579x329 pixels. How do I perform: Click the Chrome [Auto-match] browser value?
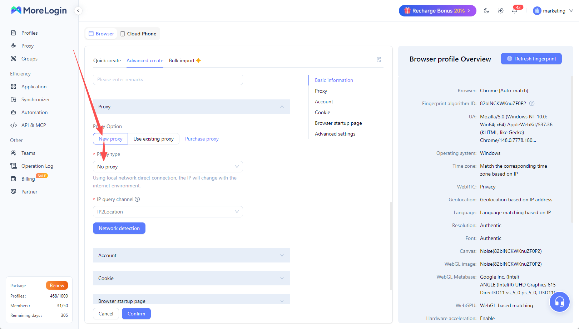504,90
